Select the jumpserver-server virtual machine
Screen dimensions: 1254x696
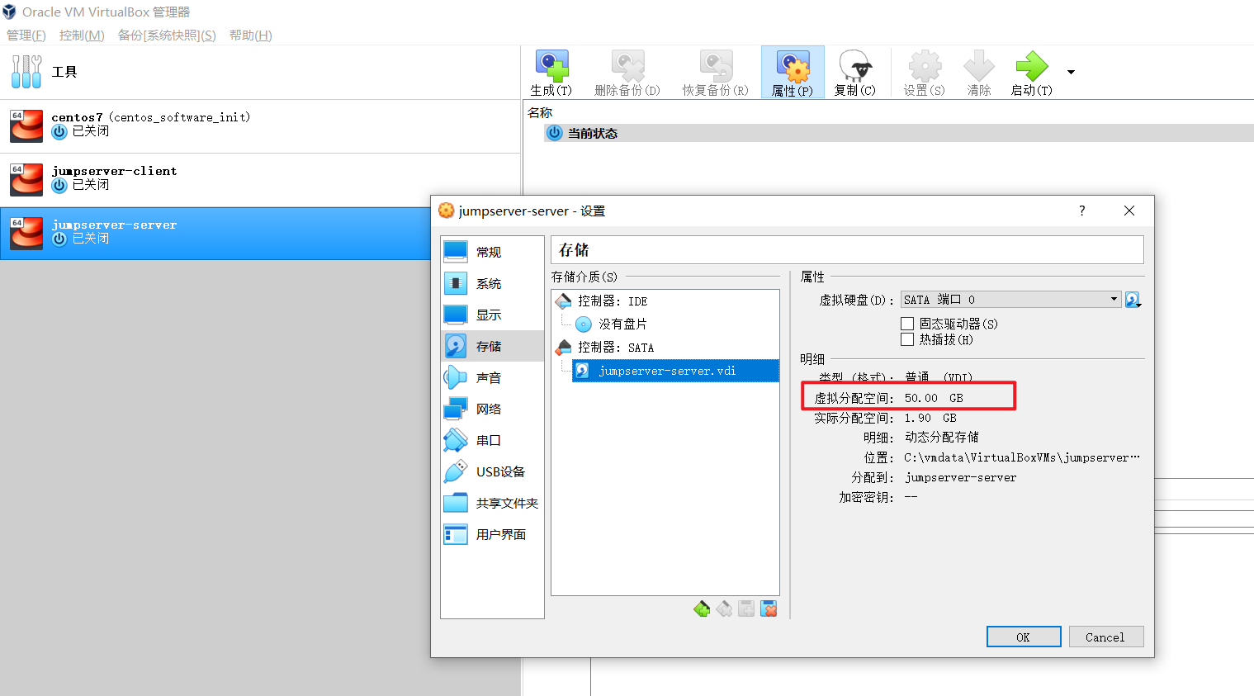215,233
